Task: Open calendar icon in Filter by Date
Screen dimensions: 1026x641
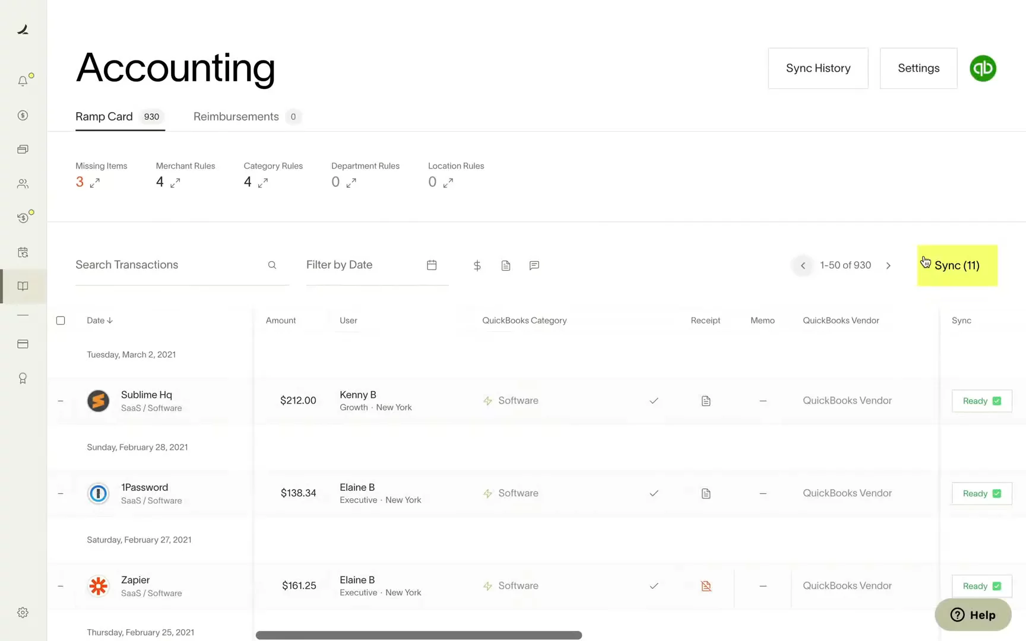Action: pos(432,265)
